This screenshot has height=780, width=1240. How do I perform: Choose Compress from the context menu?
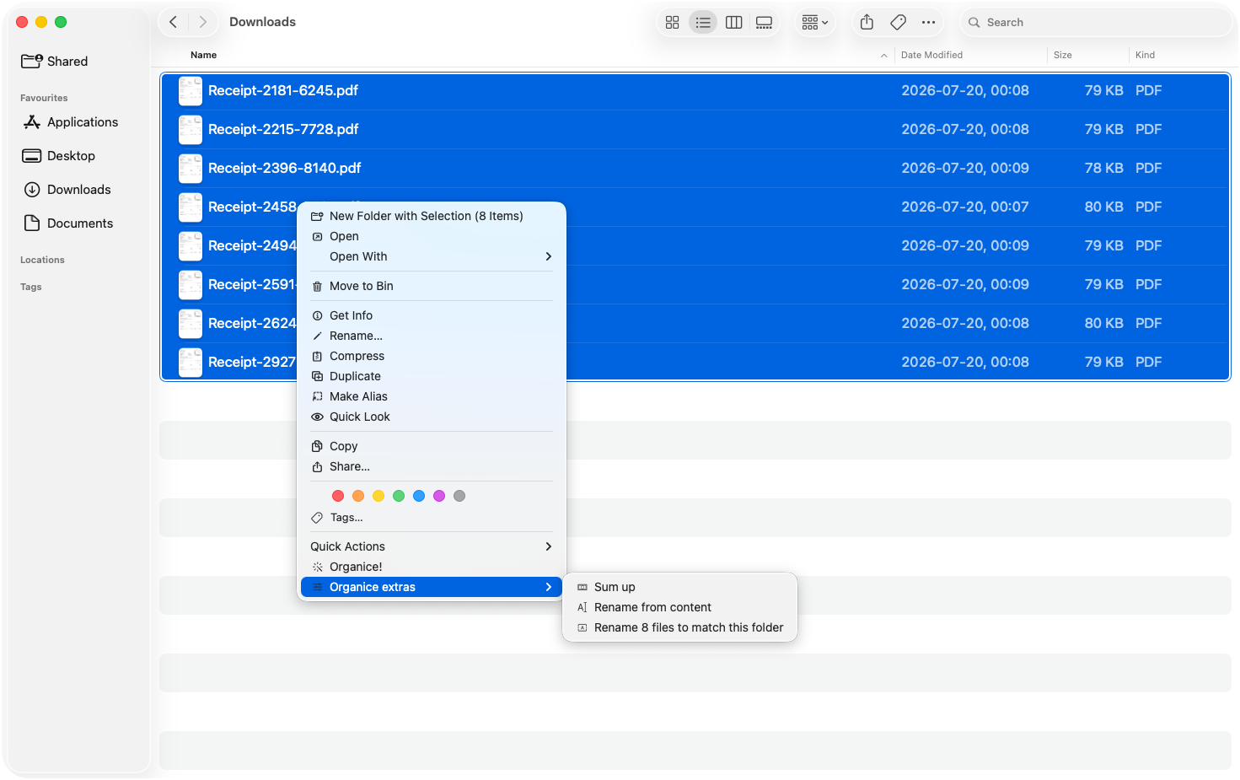click(x=431, y=356)
